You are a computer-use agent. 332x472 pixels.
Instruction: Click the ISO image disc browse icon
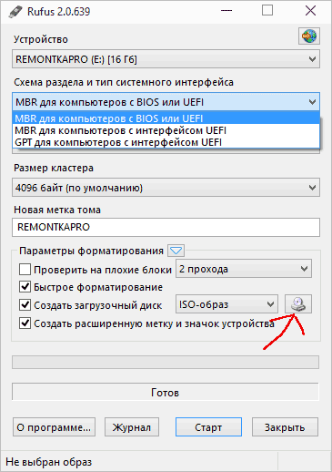point(298,304)
